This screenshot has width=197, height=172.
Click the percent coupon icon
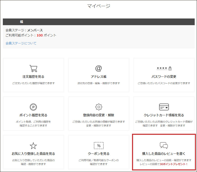(98, 146)
